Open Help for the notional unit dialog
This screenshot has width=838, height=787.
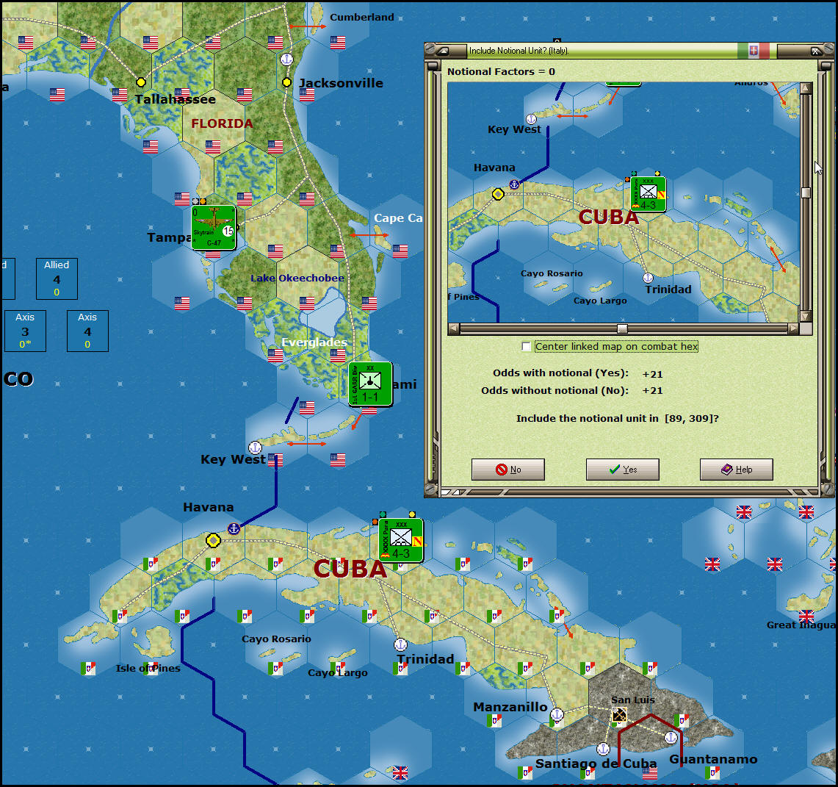(737, 470)
